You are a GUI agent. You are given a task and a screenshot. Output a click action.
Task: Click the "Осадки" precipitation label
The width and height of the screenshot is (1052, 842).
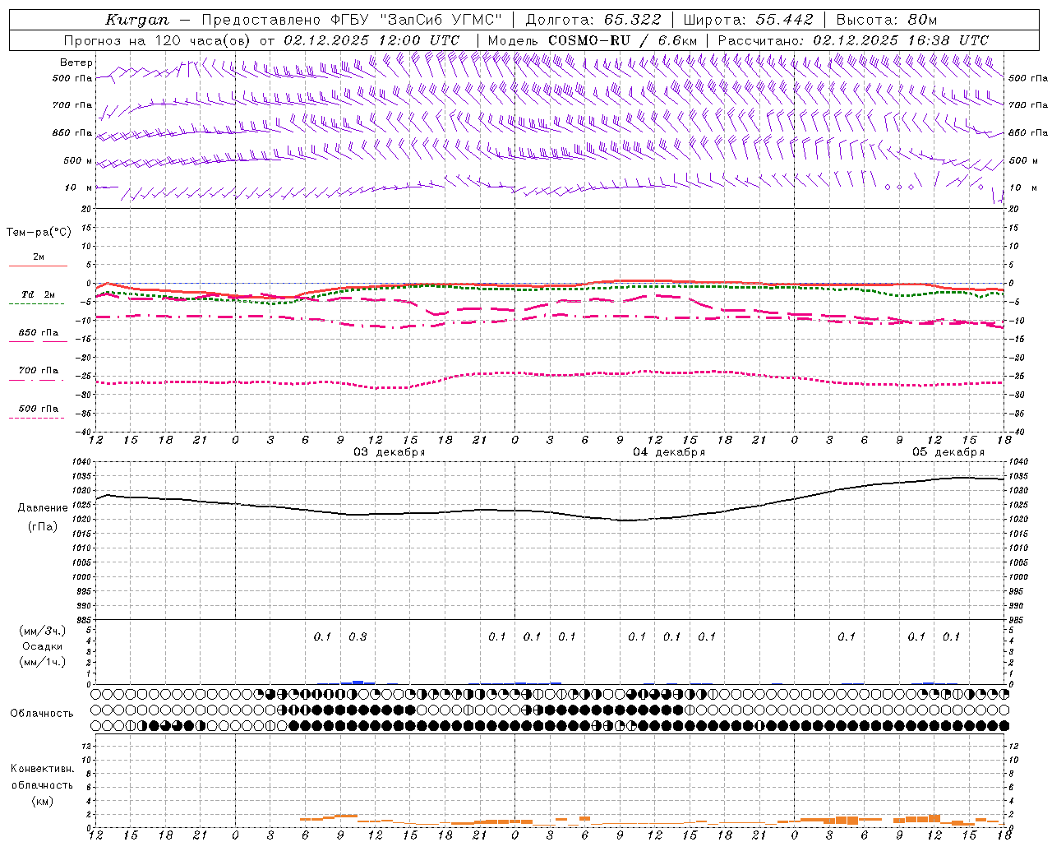click(43, 646)
